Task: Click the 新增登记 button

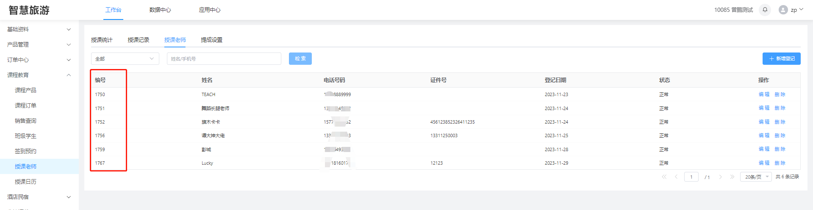Action: coord(781,59)
